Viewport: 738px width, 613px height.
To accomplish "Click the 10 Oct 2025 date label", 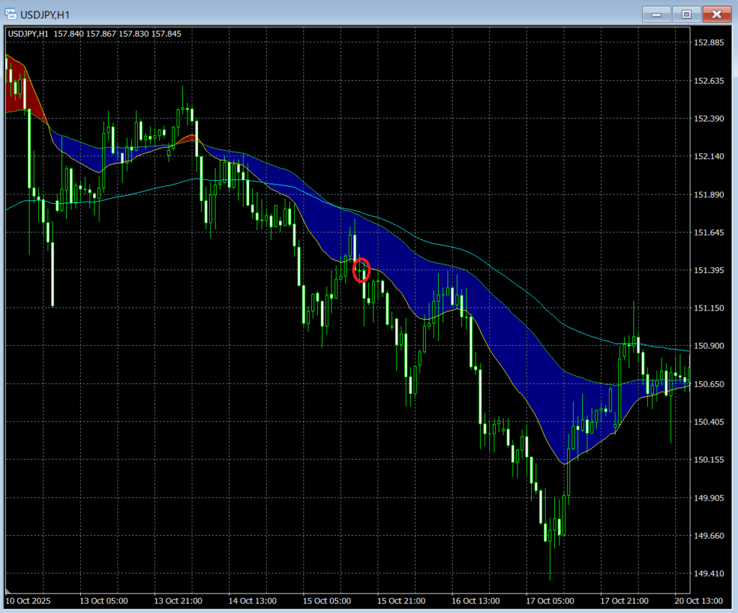I will (29, 600).
